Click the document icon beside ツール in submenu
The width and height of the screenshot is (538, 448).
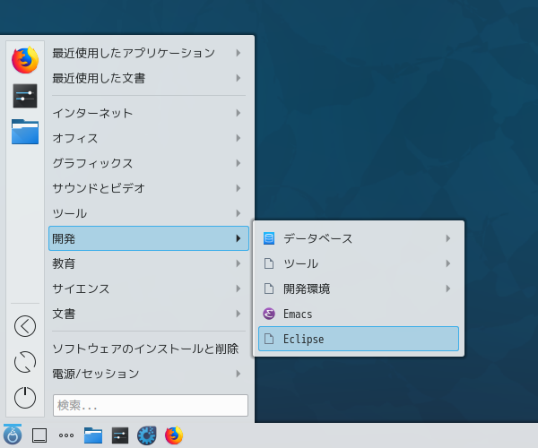point(269,263)
